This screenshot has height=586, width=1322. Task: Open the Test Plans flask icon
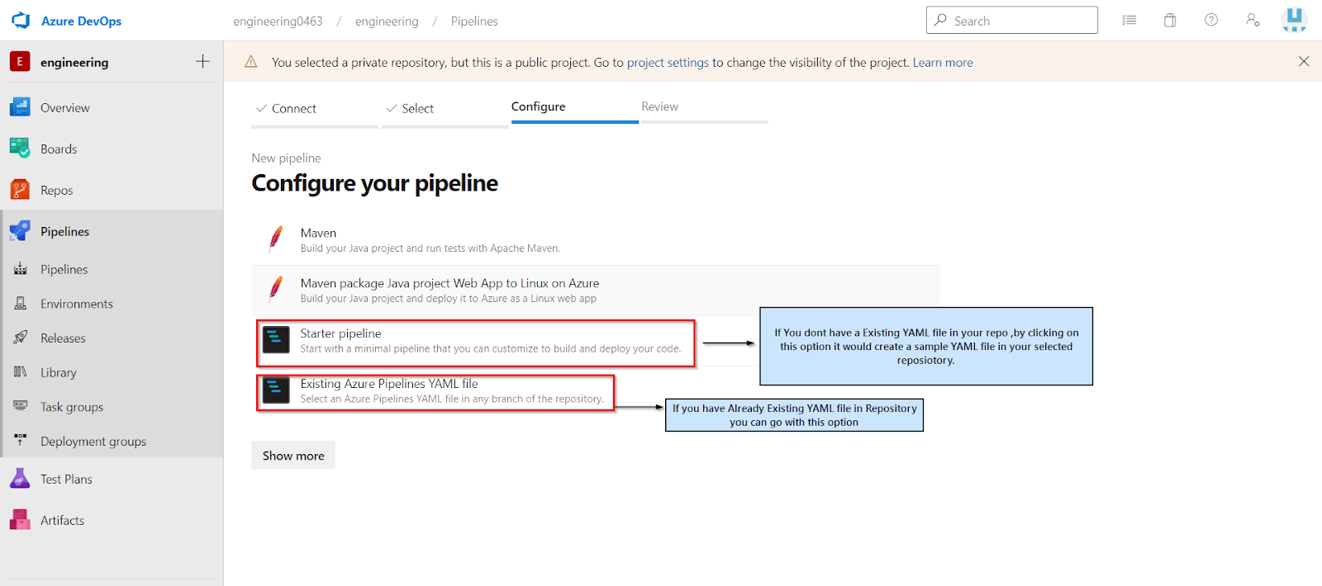[20, 479]
